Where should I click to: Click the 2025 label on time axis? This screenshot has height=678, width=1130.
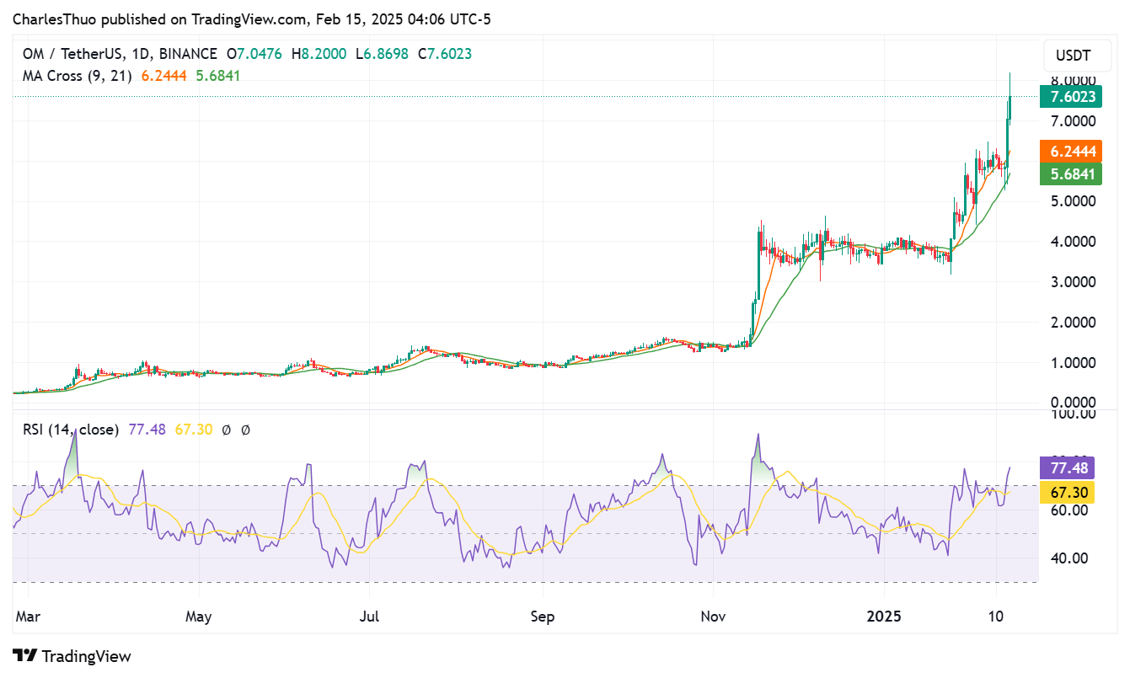coord(885,617)
